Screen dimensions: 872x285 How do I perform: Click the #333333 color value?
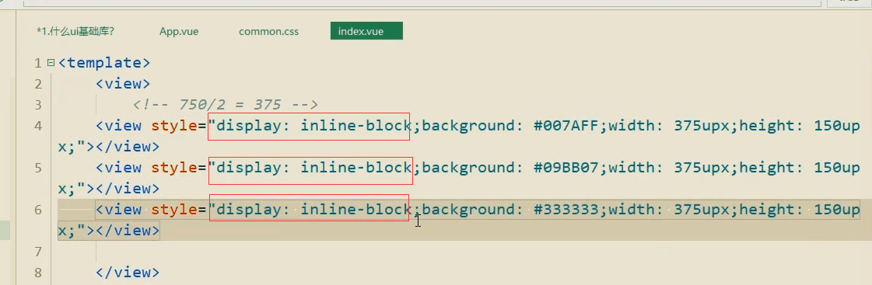pyautogui.click(x=566, y=210)
